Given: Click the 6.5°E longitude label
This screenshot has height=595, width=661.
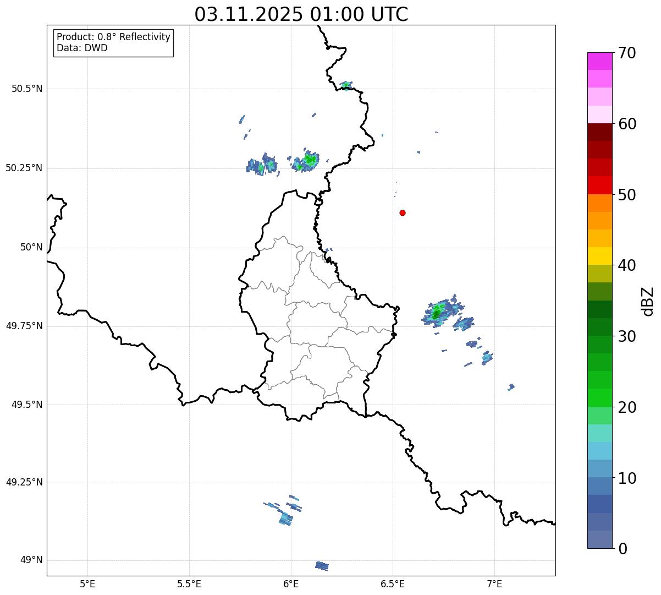Looking at the screenshot, I should (393, 583).
